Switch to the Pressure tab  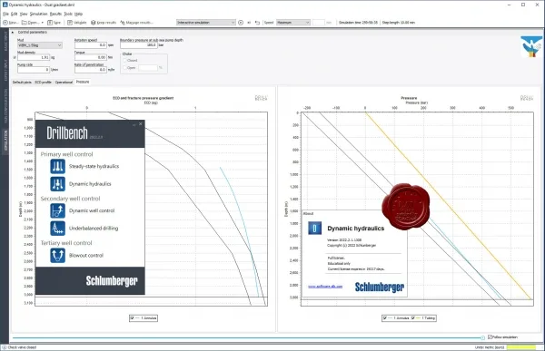tap(83, 82)
